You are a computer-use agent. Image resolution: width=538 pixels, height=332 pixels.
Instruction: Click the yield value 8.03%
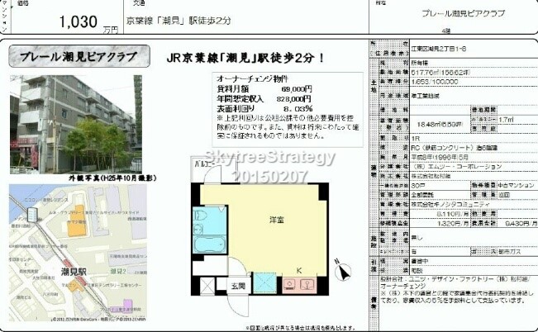[298, 109]
